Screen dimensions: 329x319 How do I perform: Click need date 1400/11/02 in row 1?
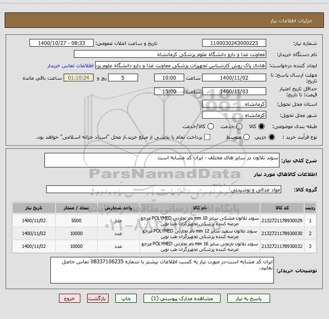[x=34, y=221]
